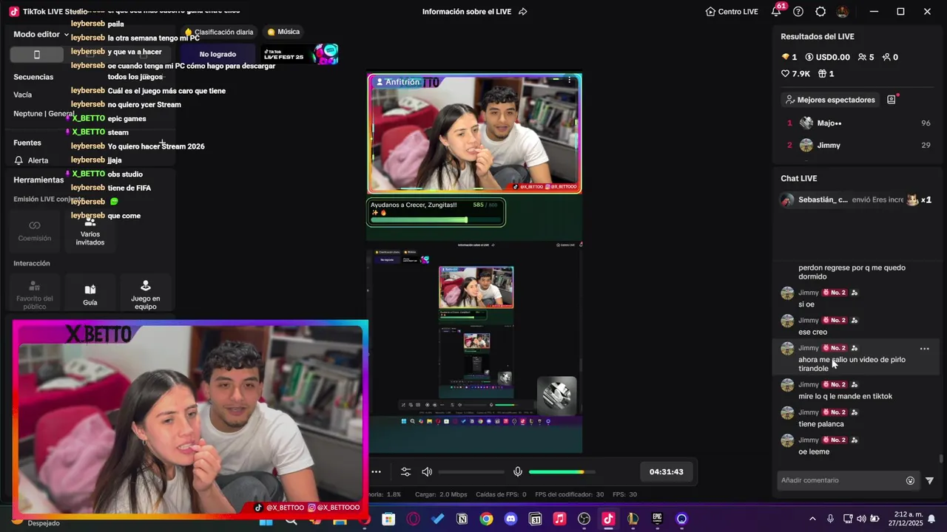
Task: Open the TikTok LIVE Fest 25 banner
Action: pos(300,54)
